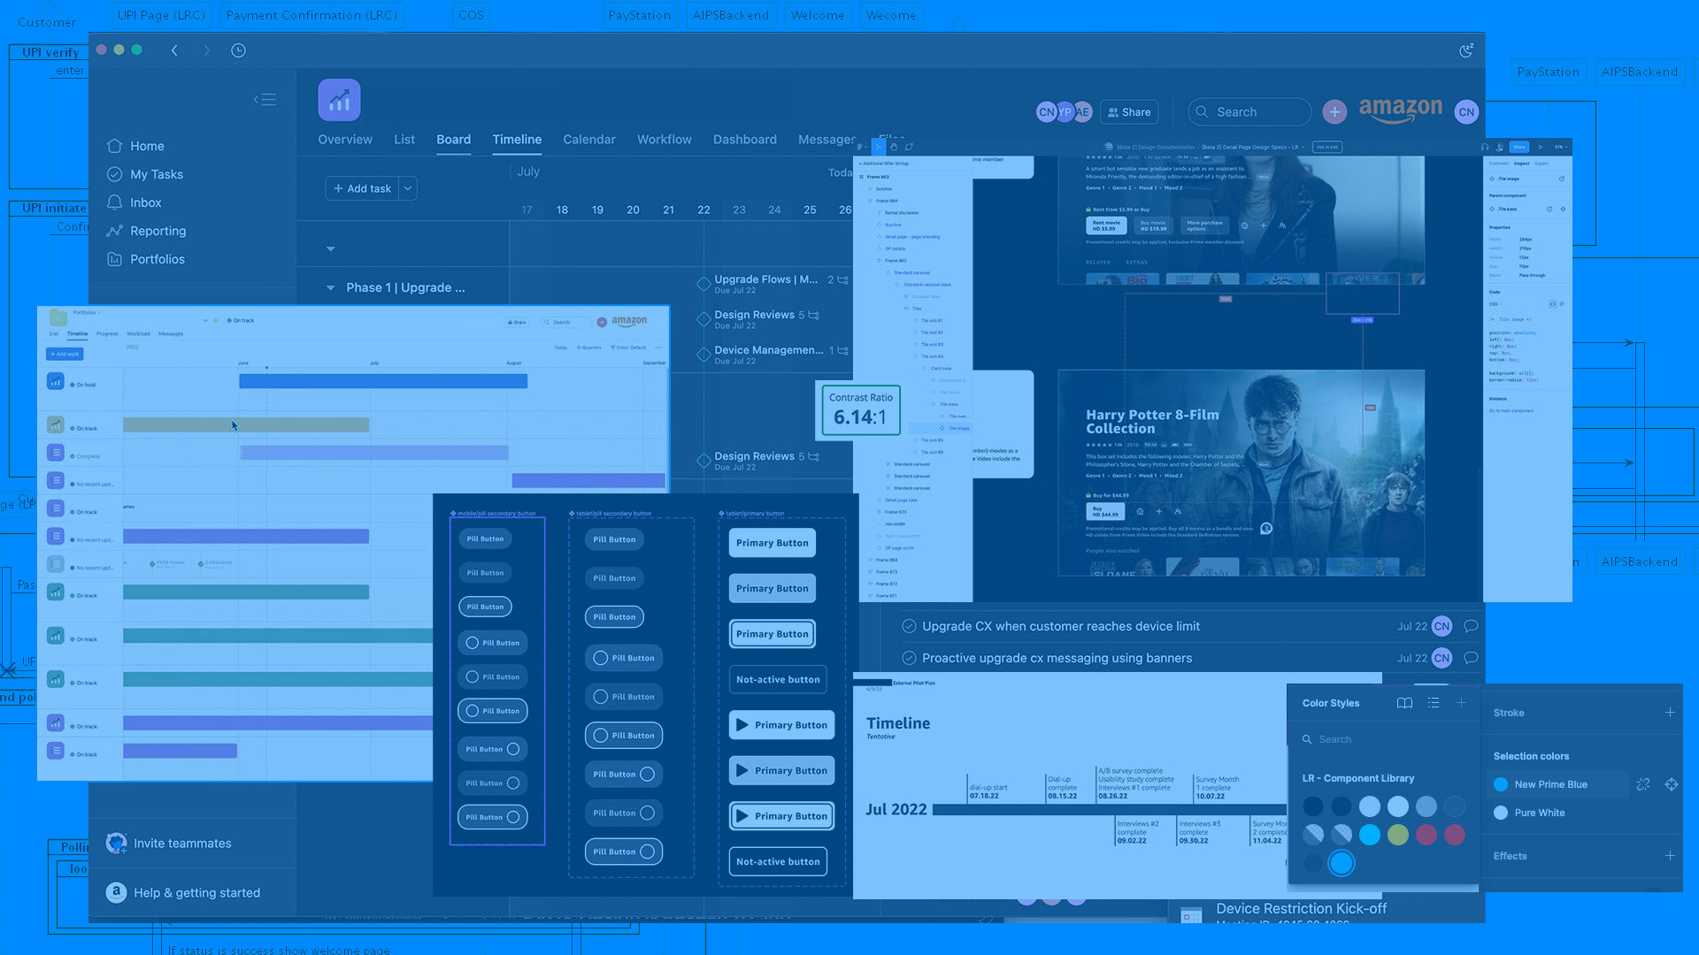
Task: Add an effect with the Effects plus icon
Action: 1670,856
